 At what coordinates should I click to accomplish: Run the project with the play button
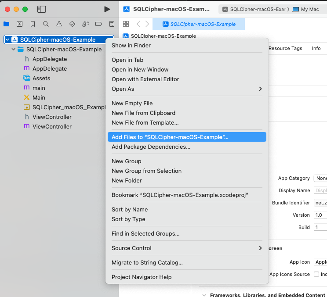pyautogui.click(x=107, y=9)
